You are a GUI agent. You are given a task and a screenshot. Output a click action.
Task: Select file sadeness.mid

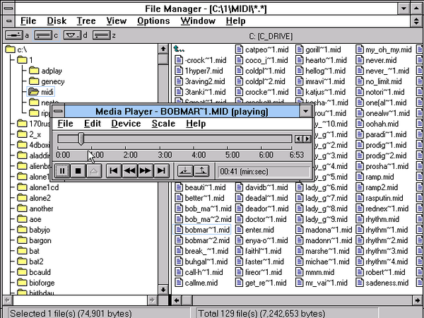(382, 283)
